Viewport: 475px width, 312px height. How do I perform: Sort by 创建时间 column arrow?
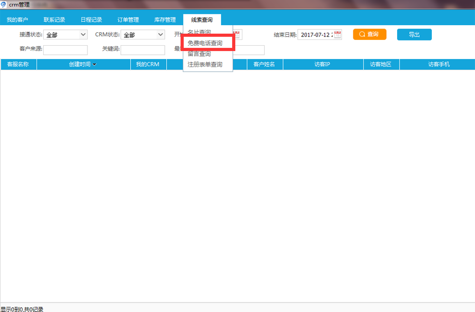tap(95, 65)
